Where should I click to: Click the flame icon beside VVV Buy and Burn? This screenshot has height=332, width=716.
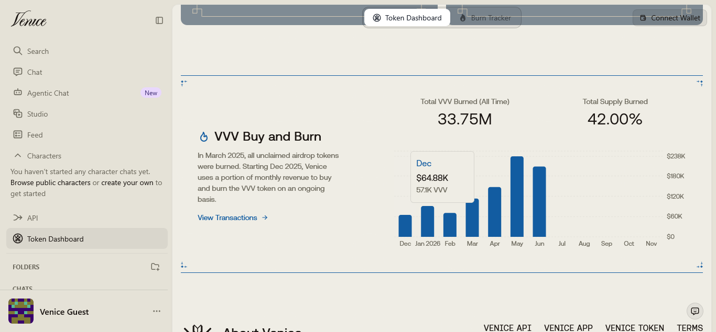click(204, 137)
